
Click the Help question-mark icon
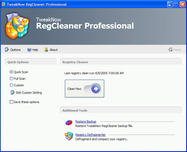click(x=29, y=49)
